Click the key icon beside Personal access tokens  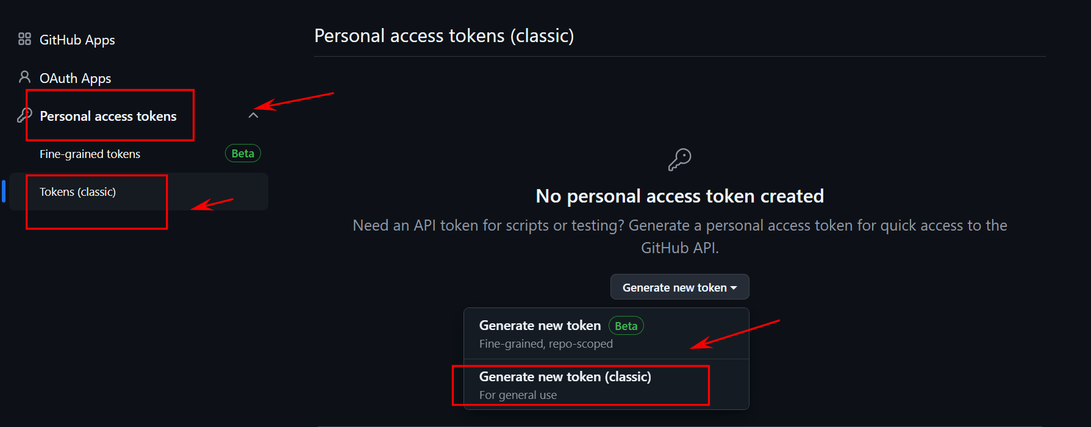point(24,115)
